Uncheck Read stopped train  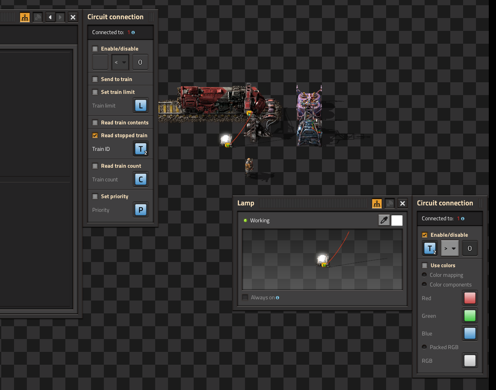click(95, 135)
